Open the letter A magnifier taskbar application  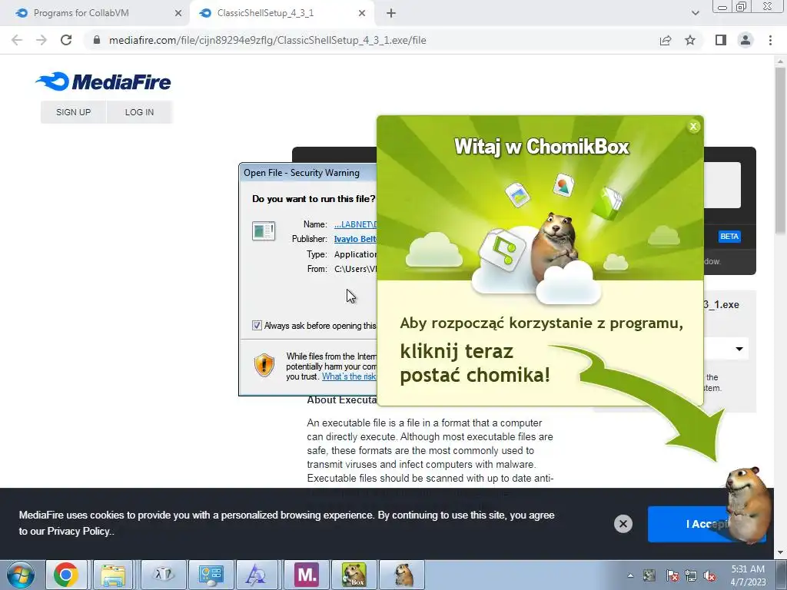pyautogui.click(x=257, y=575)
